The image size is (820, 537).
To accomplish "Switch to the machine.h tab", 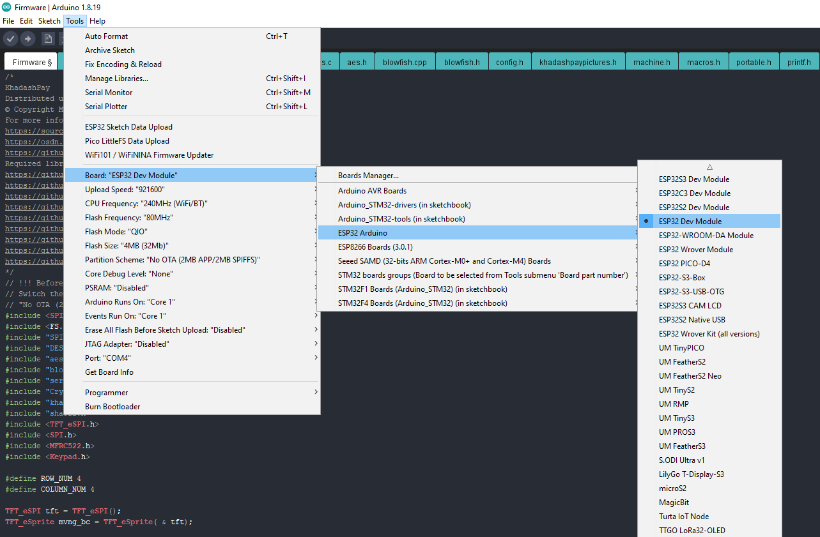I will click(651, 62).
